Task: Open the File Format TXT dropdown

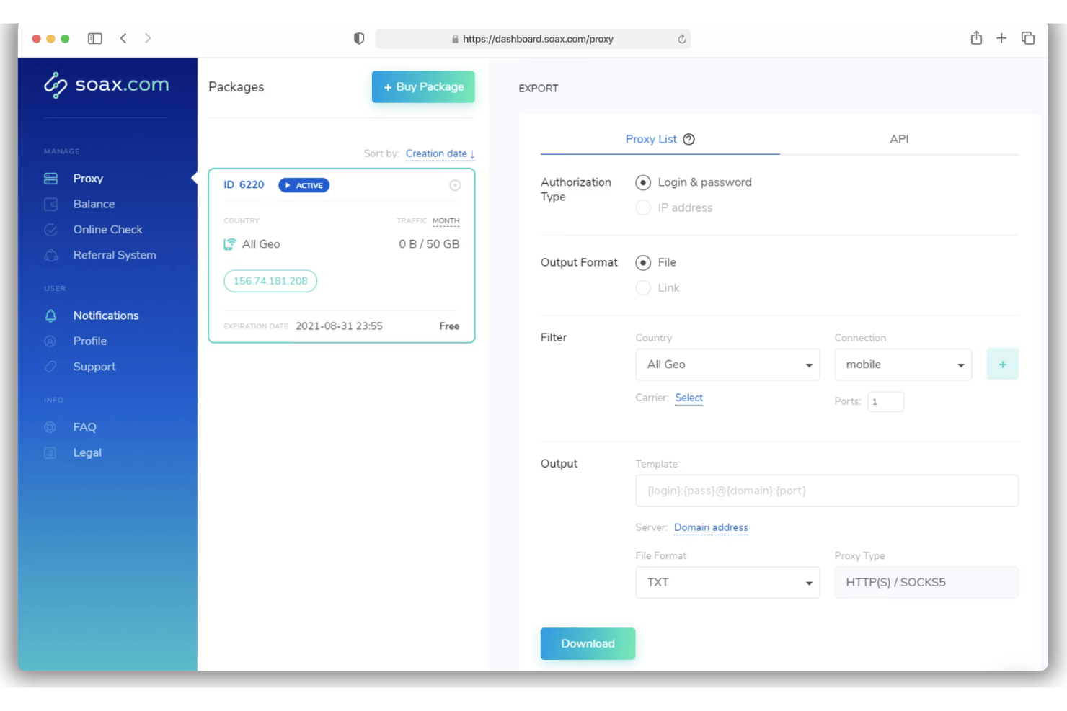Action: [727, 583]
